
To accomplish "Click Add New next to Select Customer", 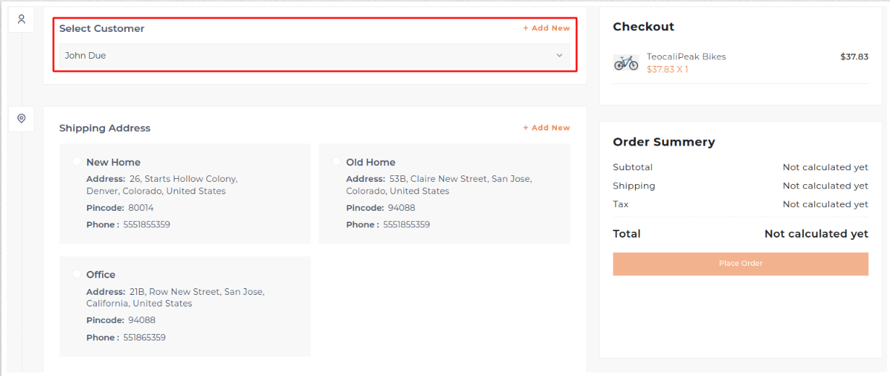I will pyautogui.click(x=546, y=28).
